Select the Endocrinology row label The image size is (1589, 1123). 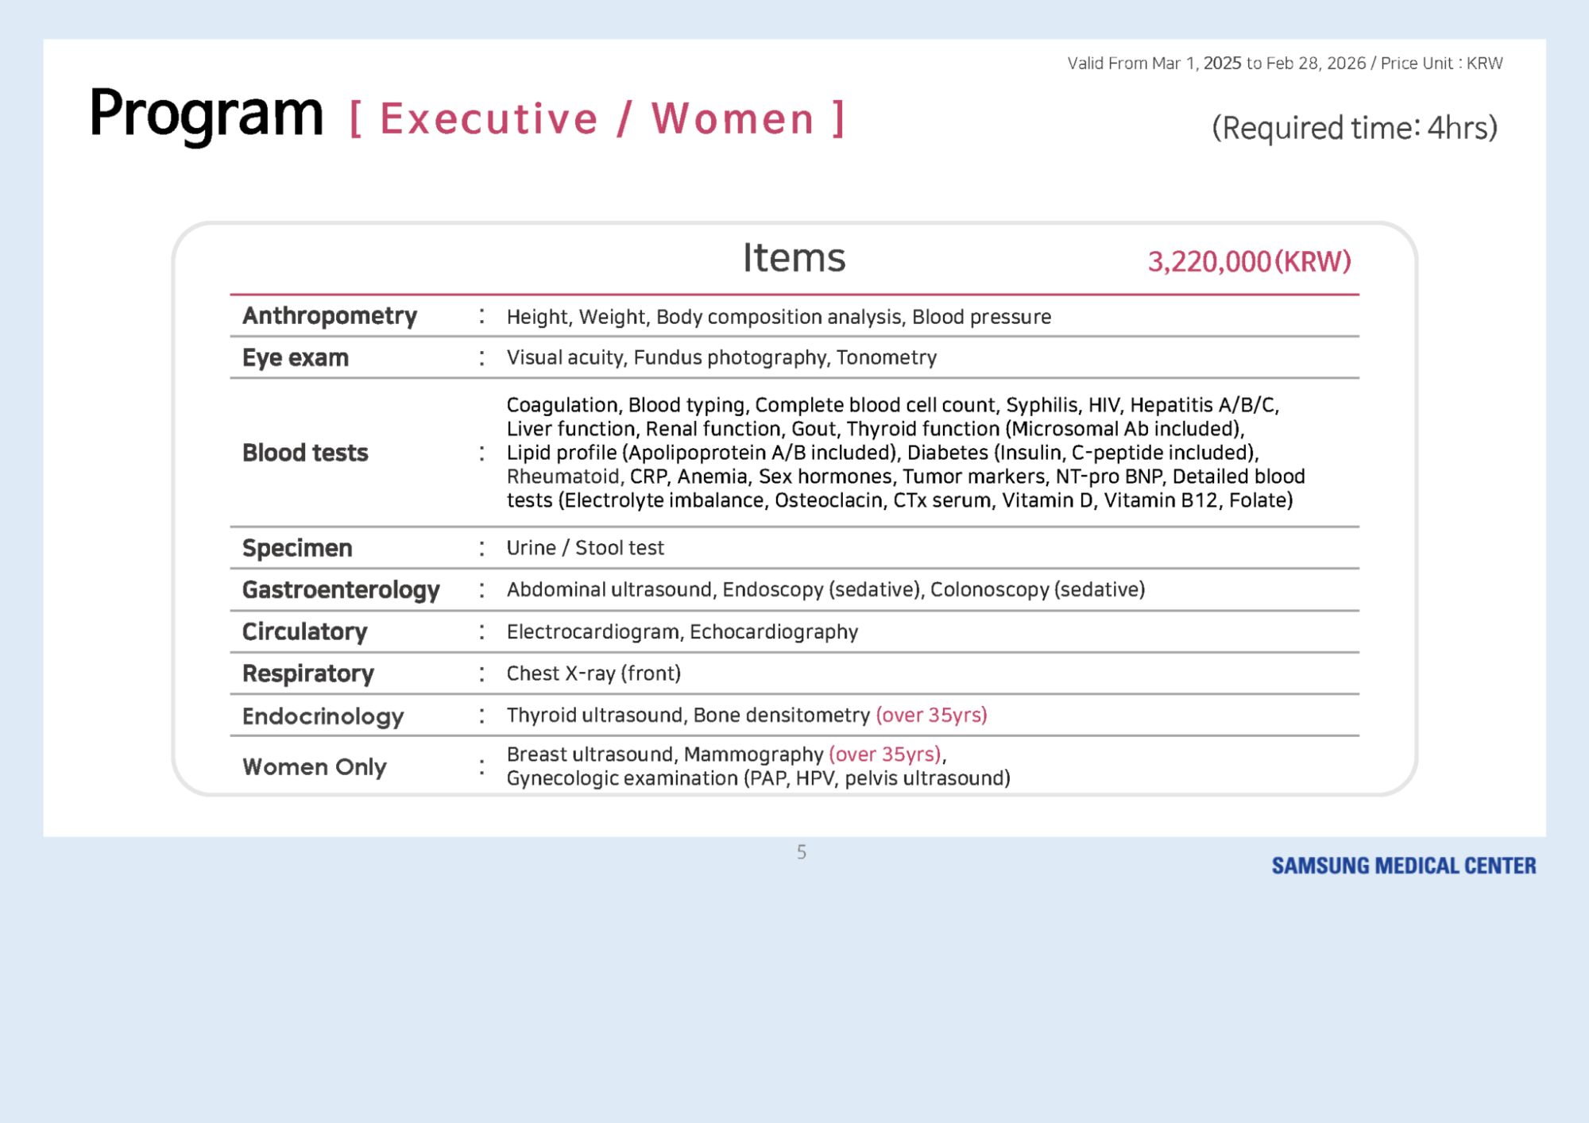(x=323, y=716)
